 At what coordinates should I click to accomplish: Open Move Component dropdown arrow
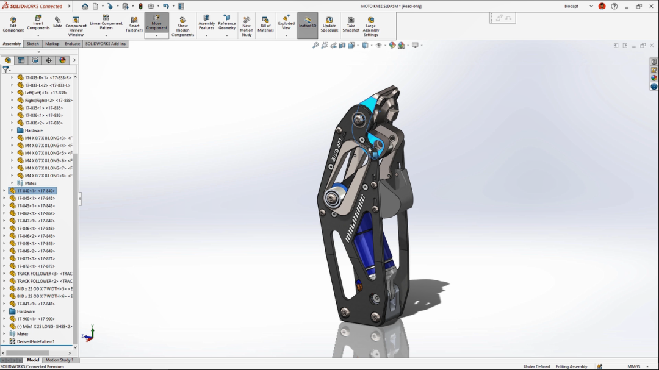(x=156, y=36)
